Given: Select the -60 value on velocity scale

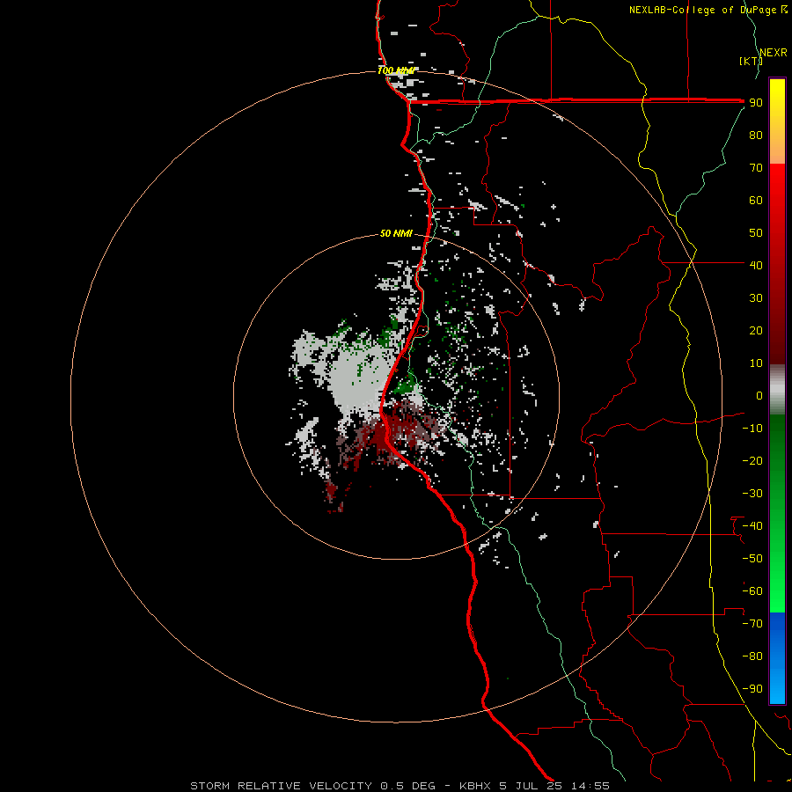Looking at the screenshot, I should coord(752,591).
